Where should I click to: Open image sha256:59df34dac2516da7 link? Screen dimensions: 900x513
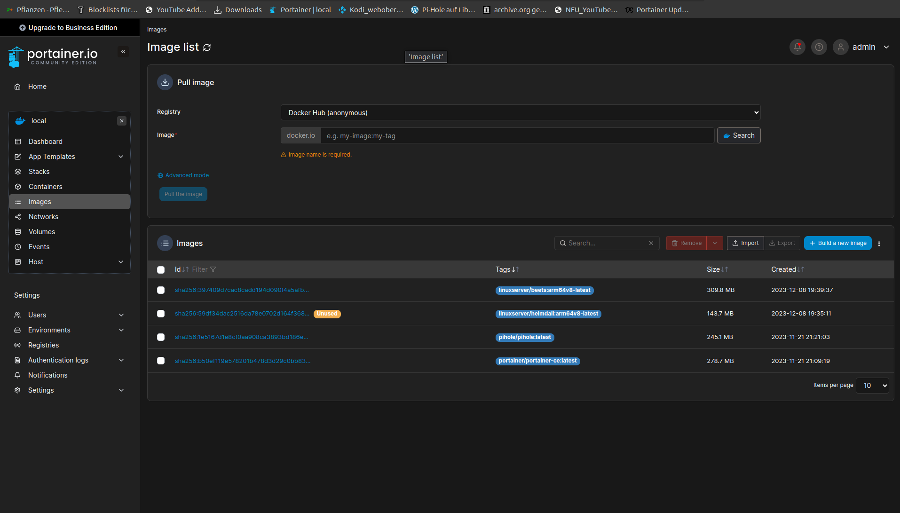click(x=242, y=314)
